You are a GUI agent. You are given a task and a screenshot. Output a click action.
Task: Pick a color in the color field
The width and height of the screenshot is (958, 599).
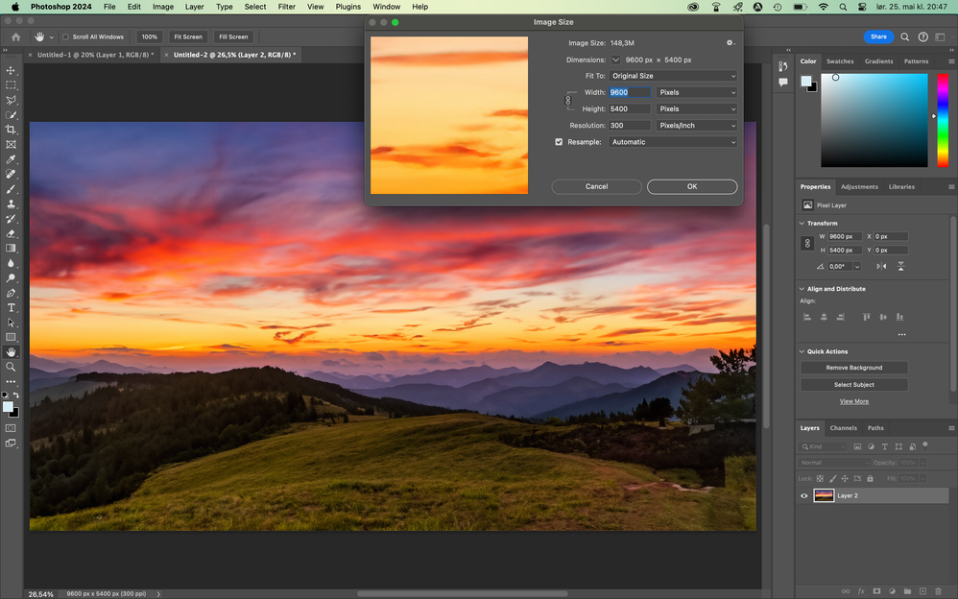874,120
